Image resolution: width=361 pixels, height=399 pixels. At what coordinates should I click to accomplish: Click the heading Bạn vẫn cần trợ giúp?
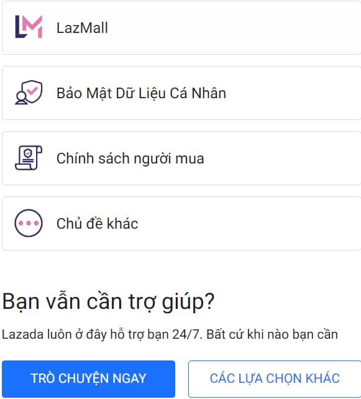(108, 301)
